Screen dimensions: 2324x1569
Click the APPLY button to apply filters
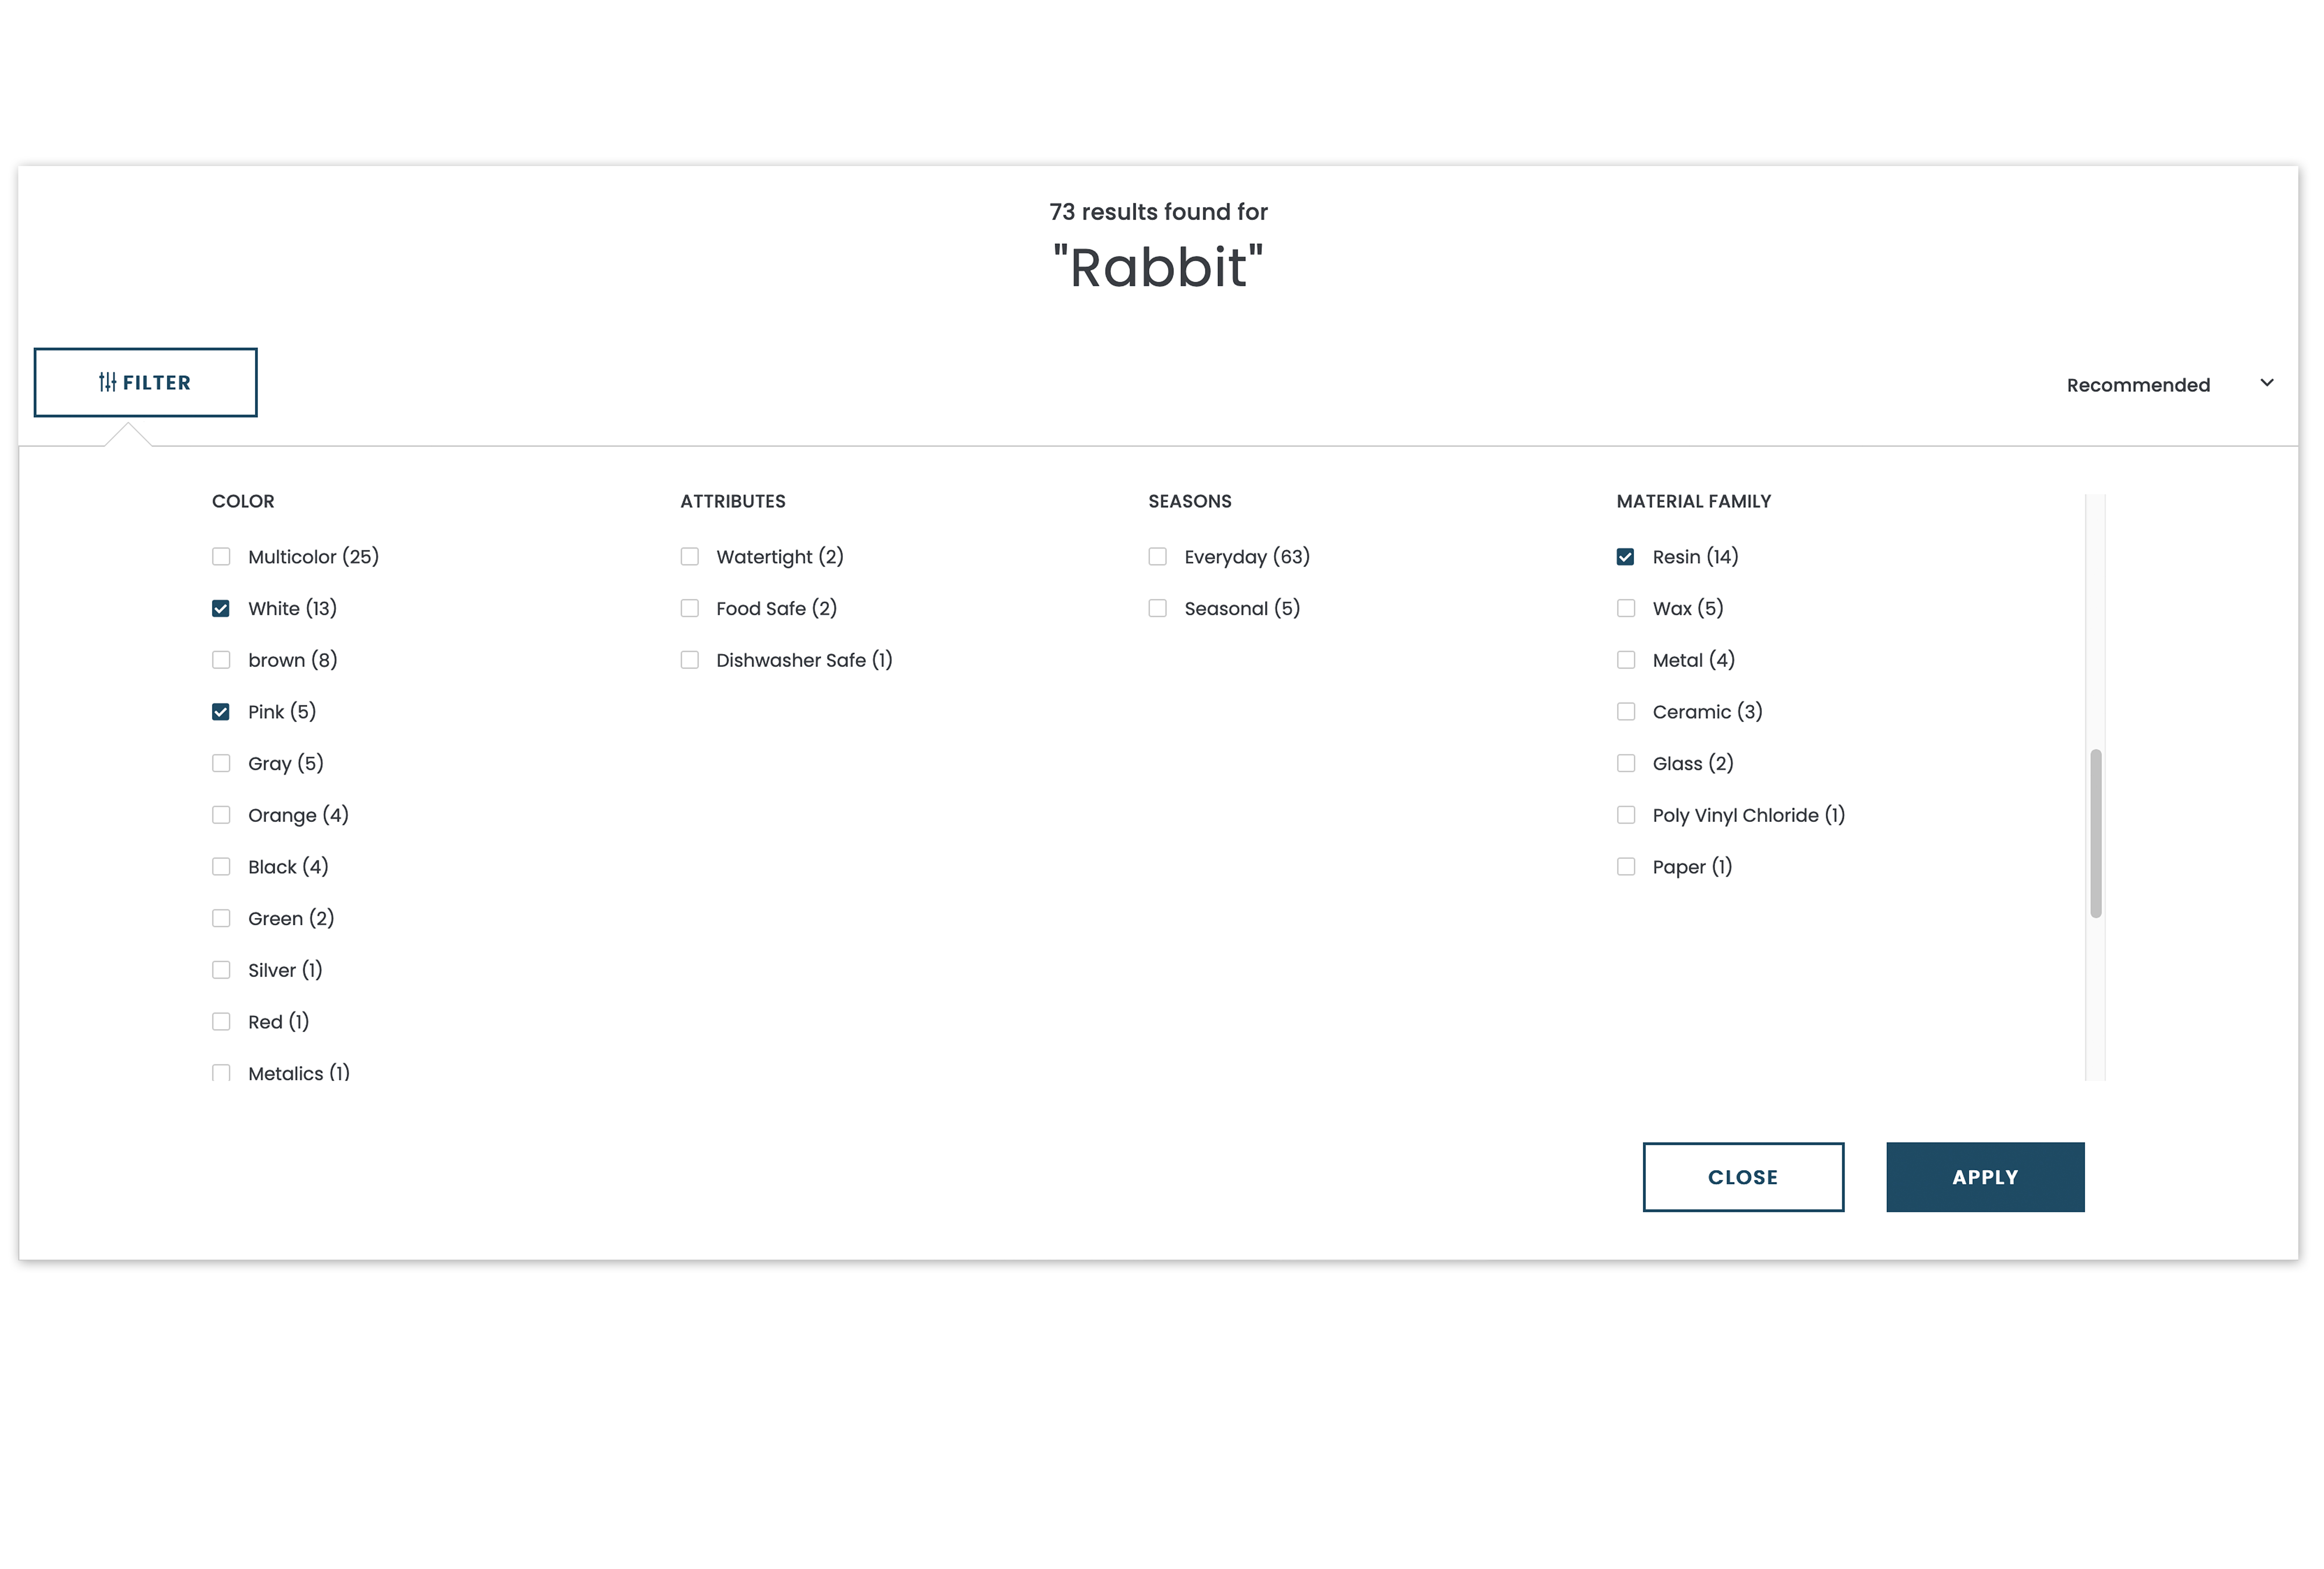coord(1985,1175)
